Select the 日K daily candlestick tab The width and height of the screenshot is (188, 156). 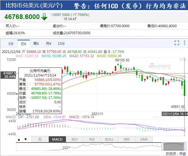click(23, 44)
